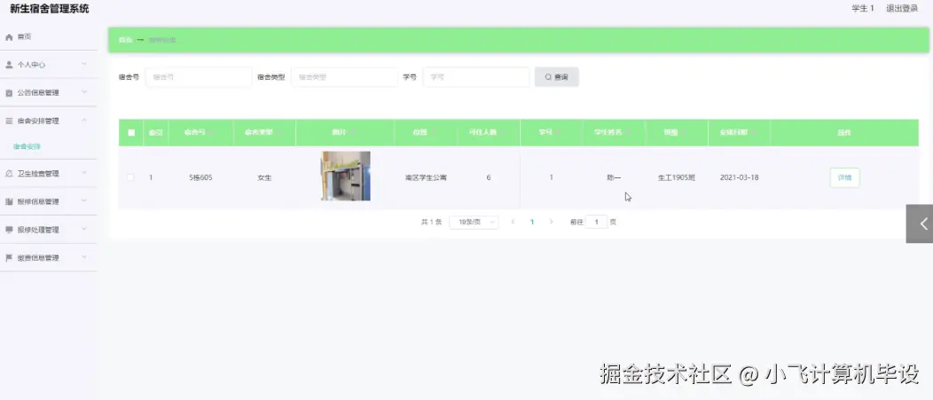Viewport: 933px width, 400px height.
Task: Focus the 宿舍号 search input field
Action: 199,77
